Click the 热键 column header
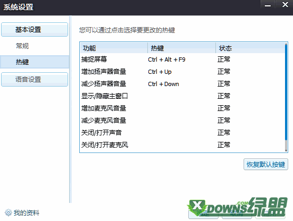This screenshot has width=293, height=221. (182, 48)
